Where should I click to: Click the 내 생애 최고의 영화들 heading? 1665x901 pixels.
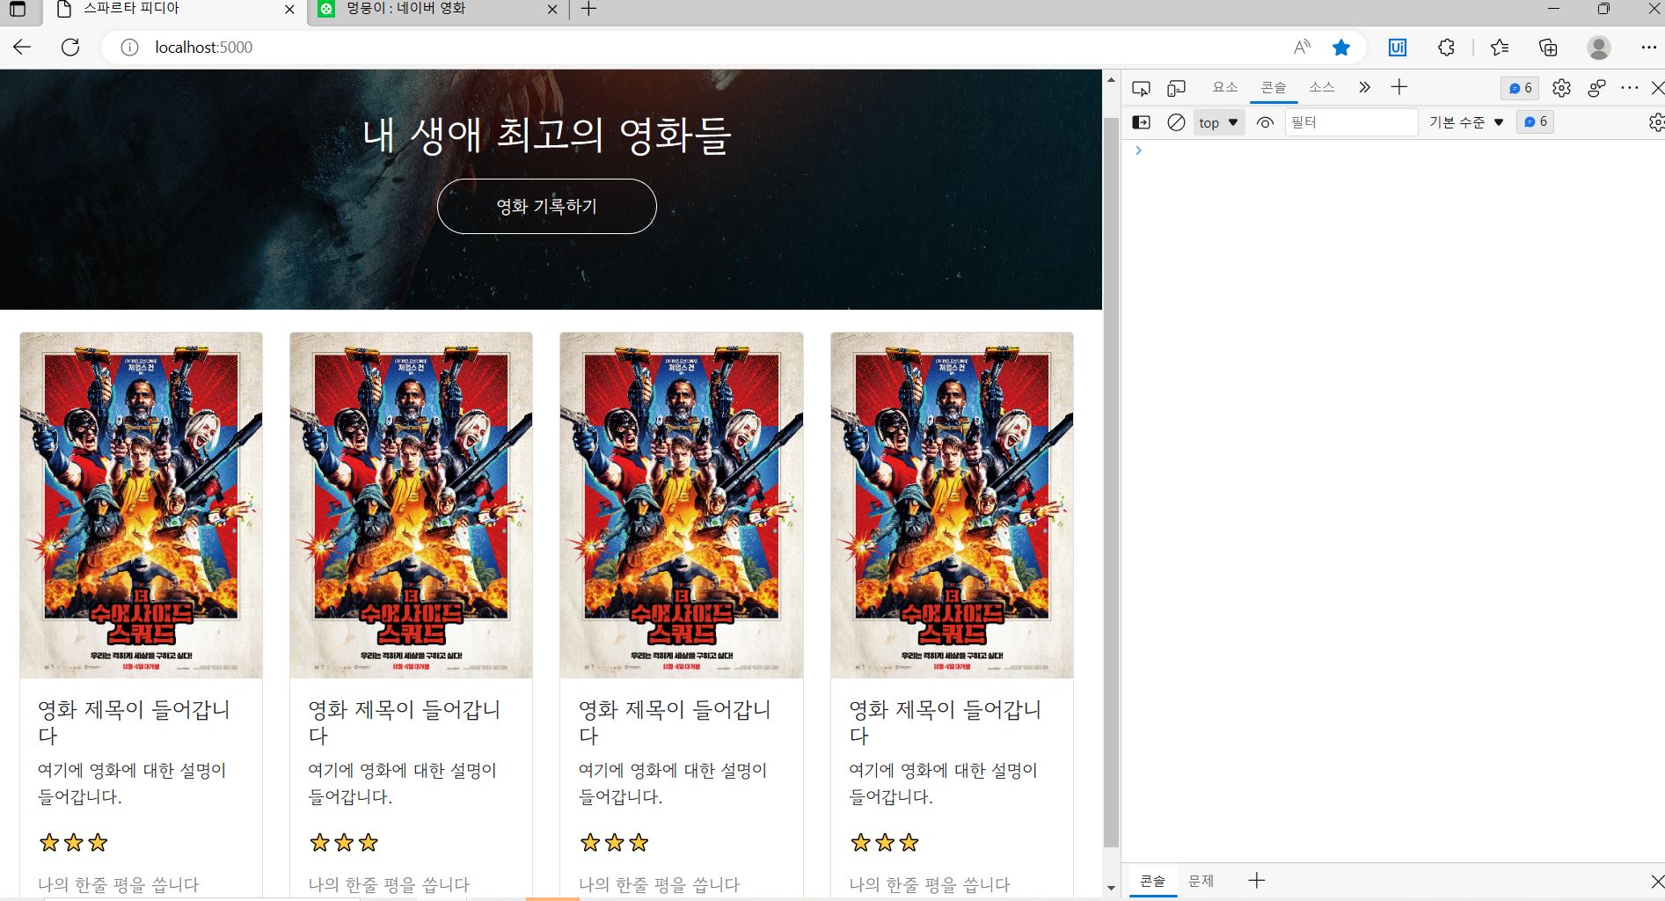tap(547, 135)
